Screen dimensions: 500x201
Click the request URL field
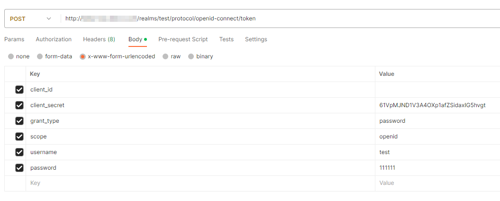[x=280, y=18]
